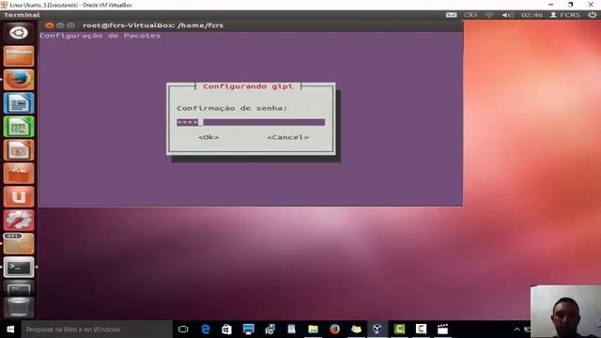601x338 pixels.
Task: Open FCRS user menu in Ubuntu panel
Action: pyautogui.click(x=565, y=15)
